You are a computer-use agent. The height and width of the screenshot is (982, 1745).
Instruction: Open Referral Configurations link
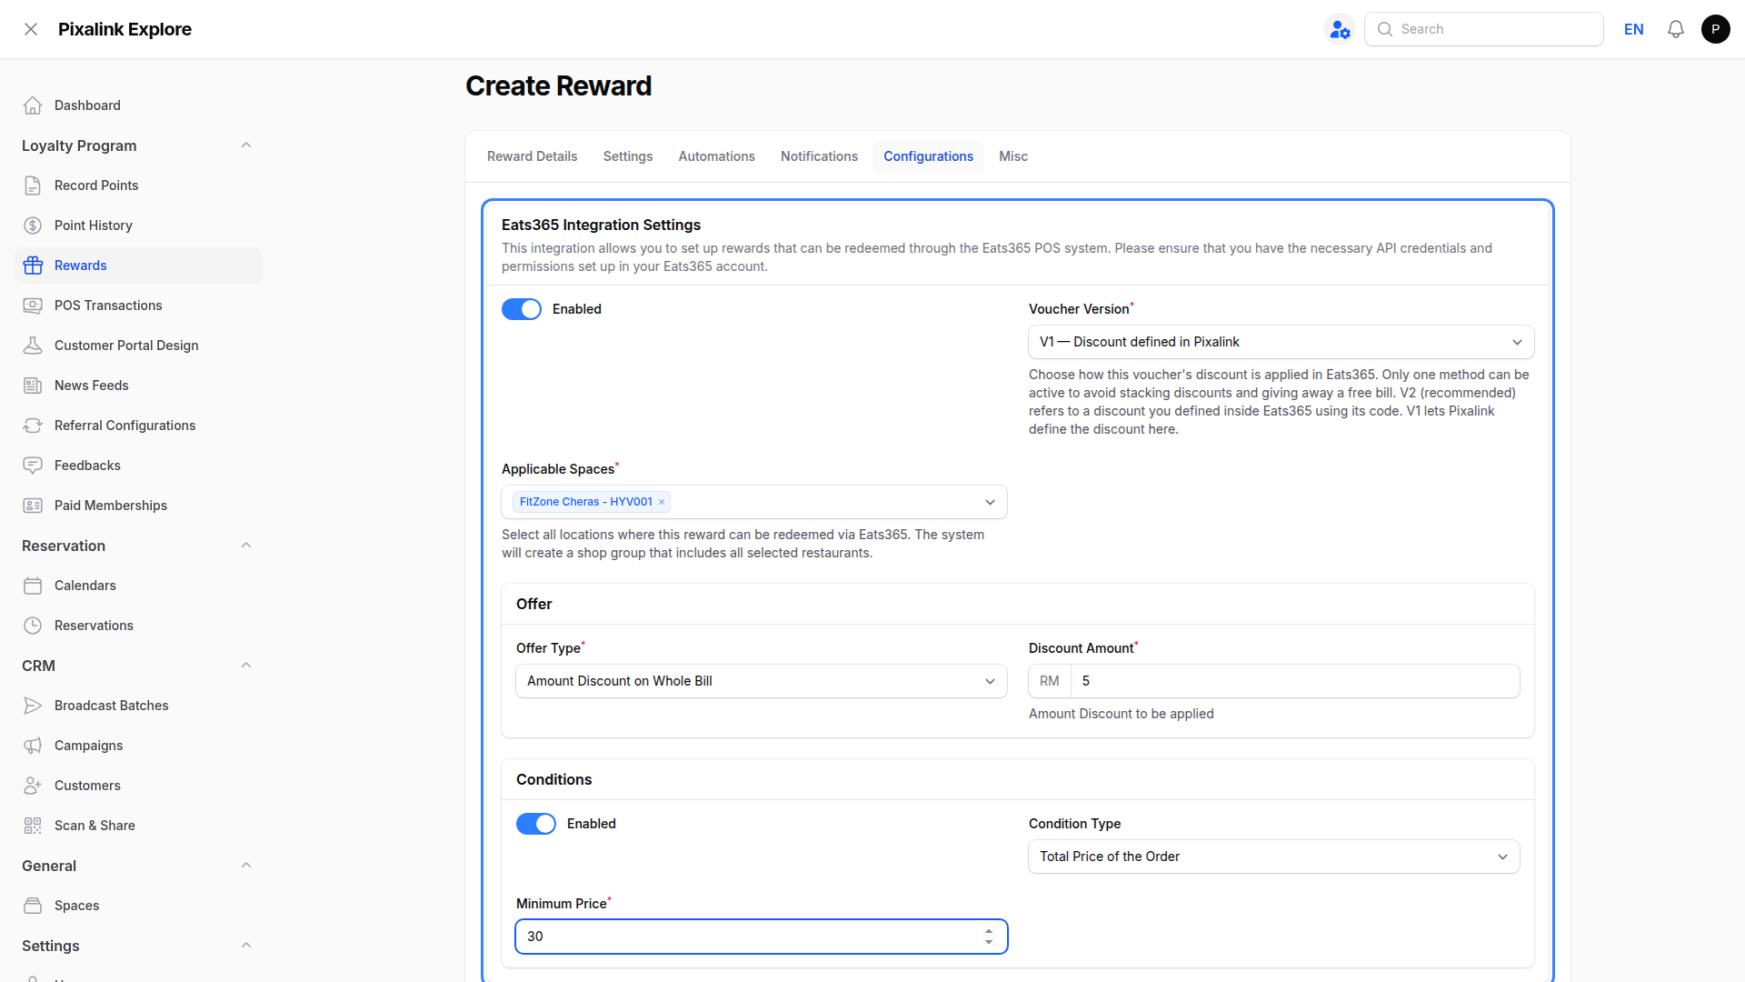coord(138,426)
